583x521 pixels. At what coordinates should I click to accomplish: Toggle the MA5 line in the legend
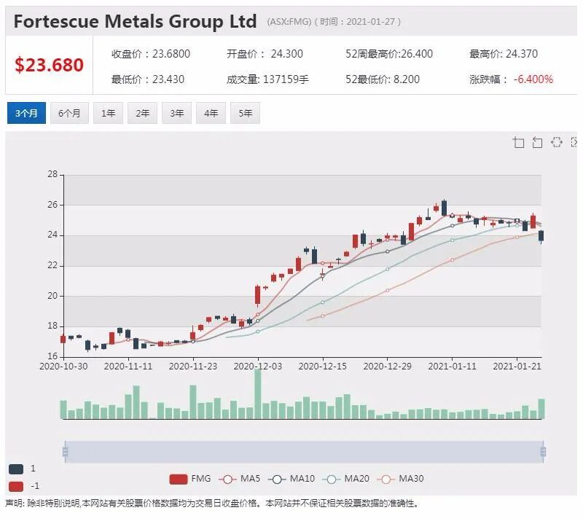pos(240,479)
